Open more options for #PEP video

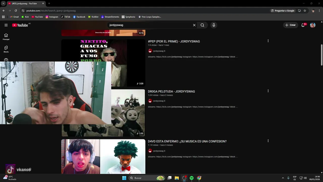(x=268, y=41)
